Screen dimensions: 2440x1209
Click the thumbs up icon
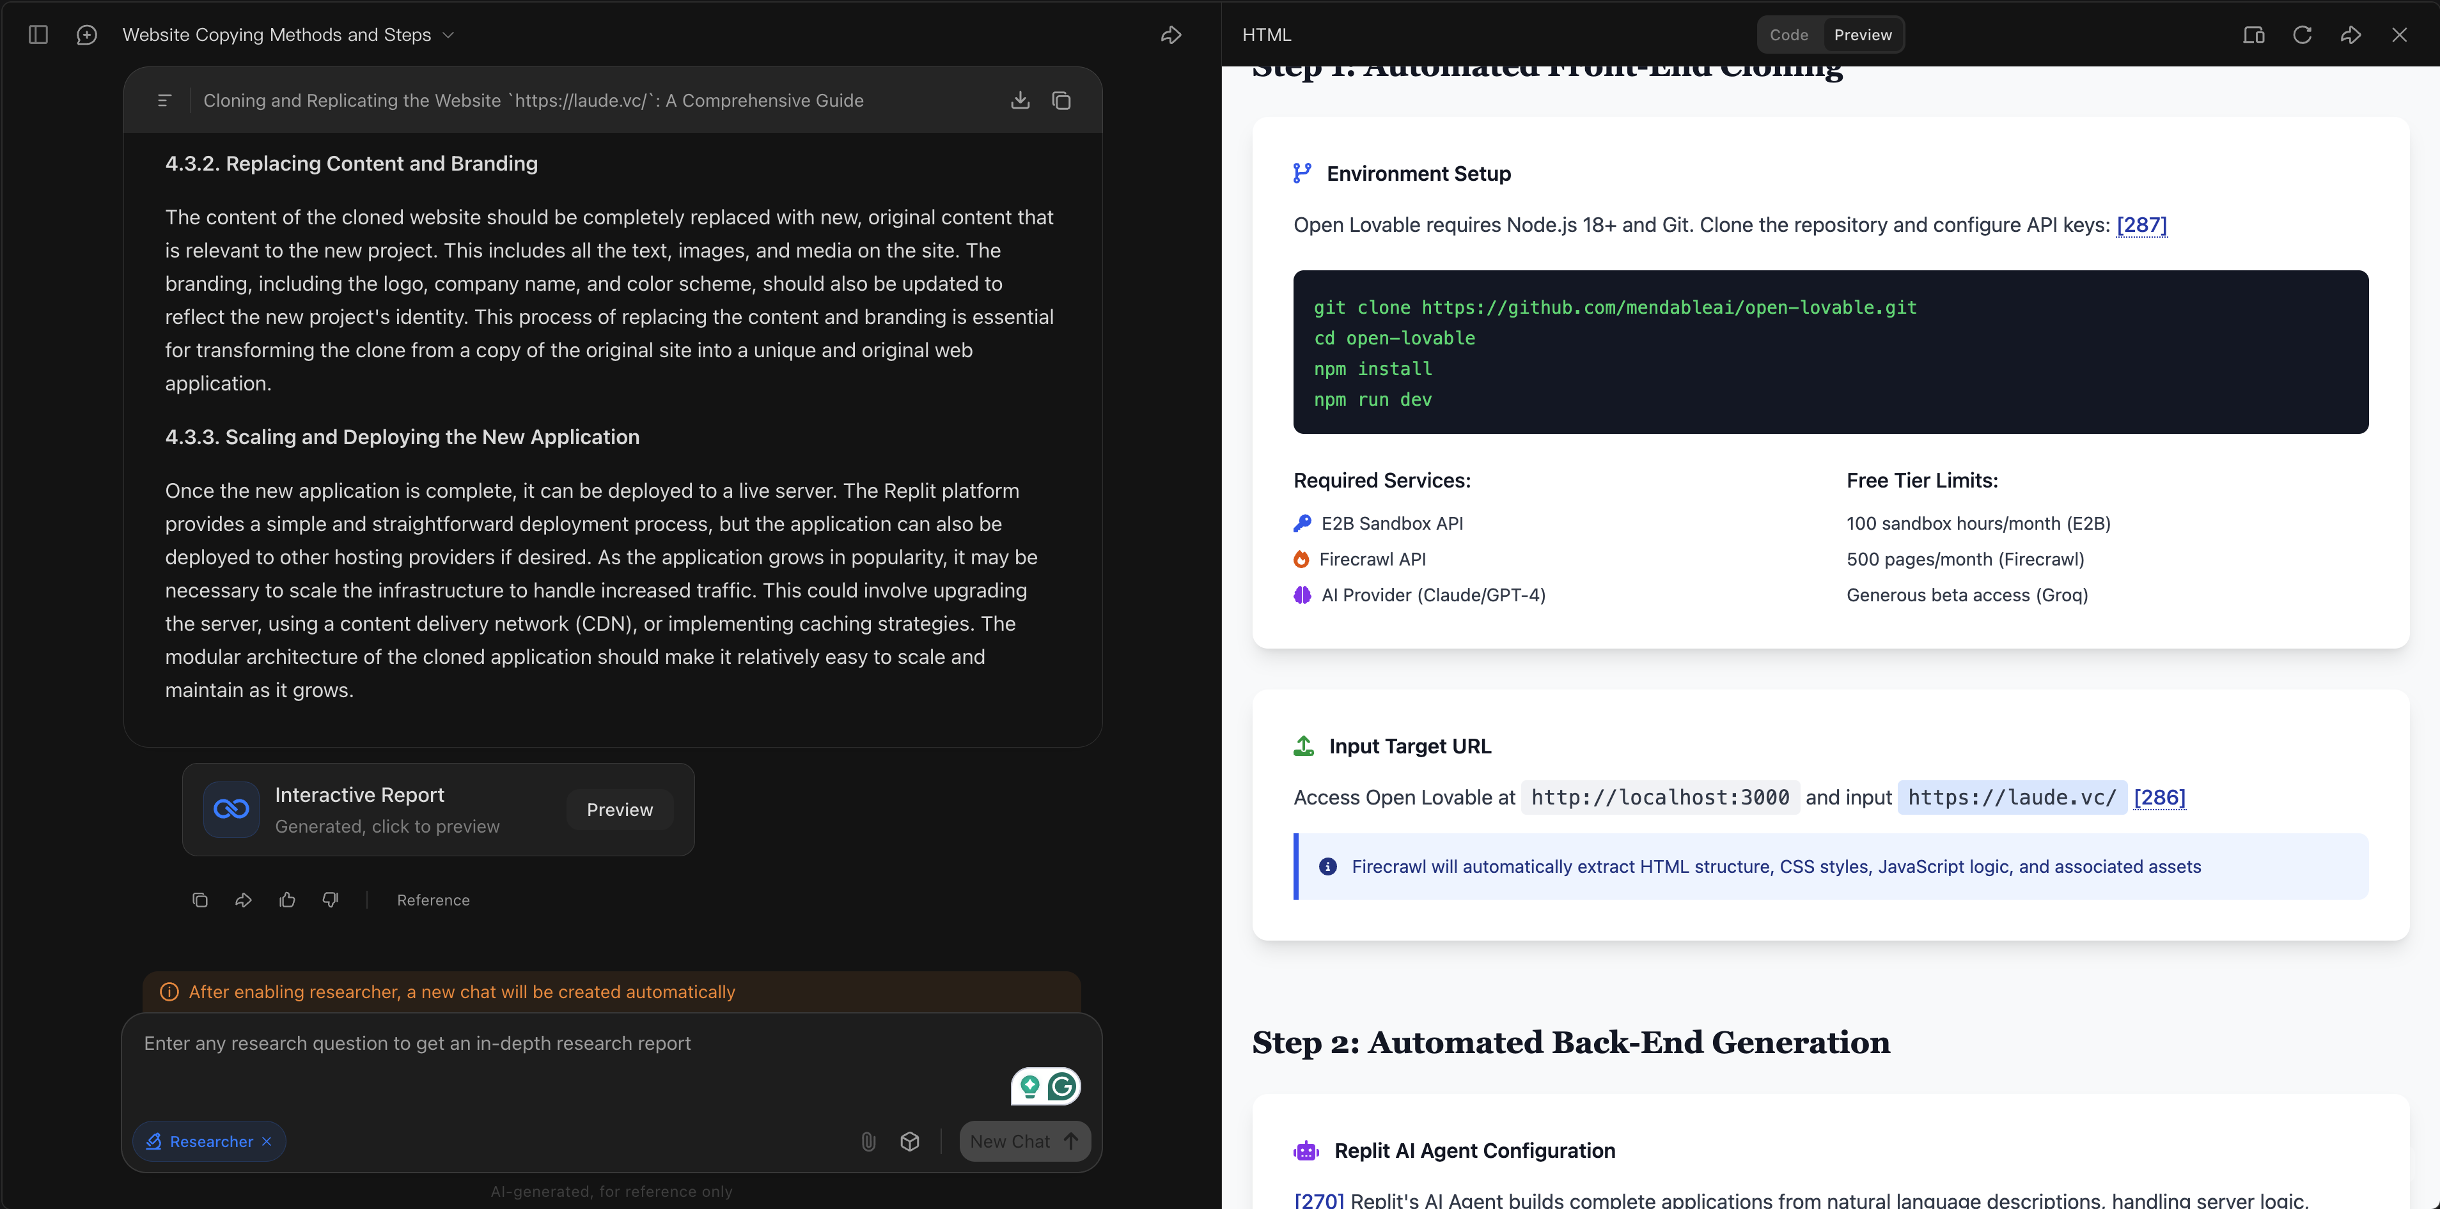287,900
